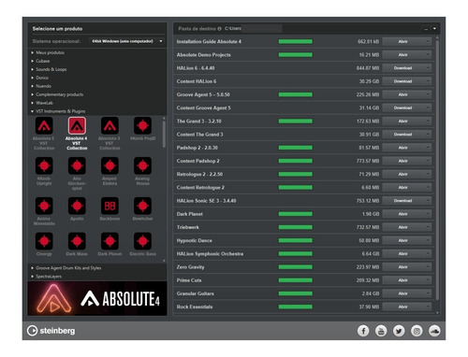Screen dimensions: 468x357
Task: Open Steinberg's SoundCloud icon
Action: pyautogui.click(x=434, y=331)
